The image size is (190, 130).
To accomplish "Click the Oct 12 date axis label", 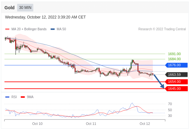I will point(145,124).
